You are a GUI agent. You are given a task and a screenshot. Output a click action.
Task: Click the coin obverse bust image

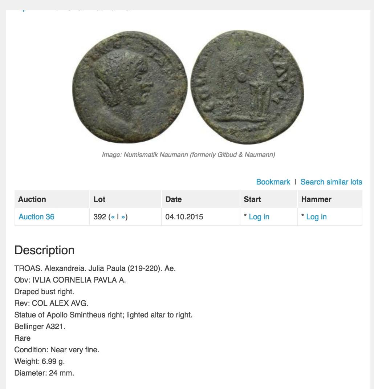point(130,87)
